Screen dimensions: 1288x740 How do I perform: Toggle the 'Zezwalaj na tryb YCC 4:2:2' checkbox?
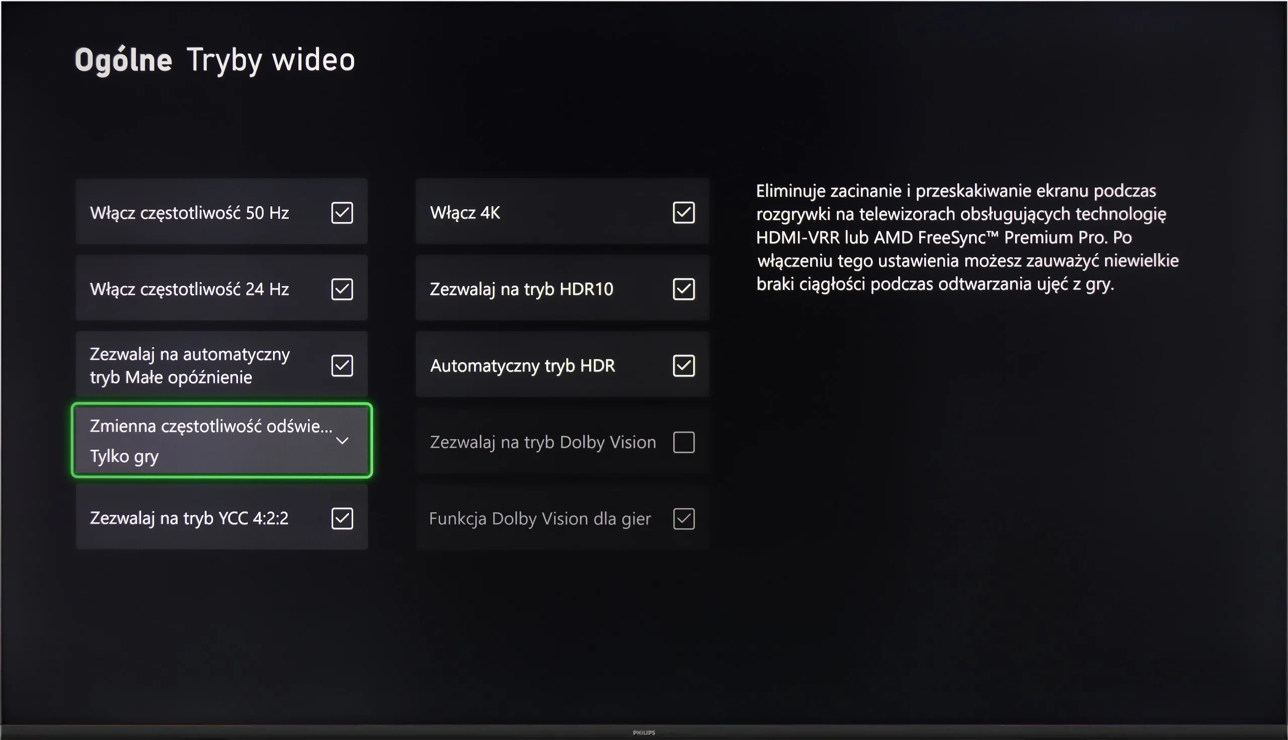tap(342, 519)
